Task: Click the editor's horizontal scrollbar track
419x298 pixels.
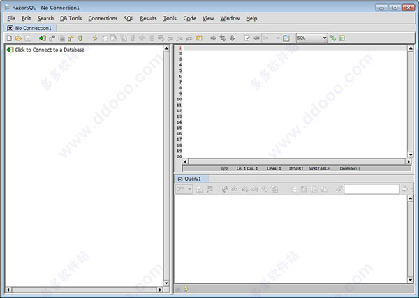Action: (x=297, y=161)
